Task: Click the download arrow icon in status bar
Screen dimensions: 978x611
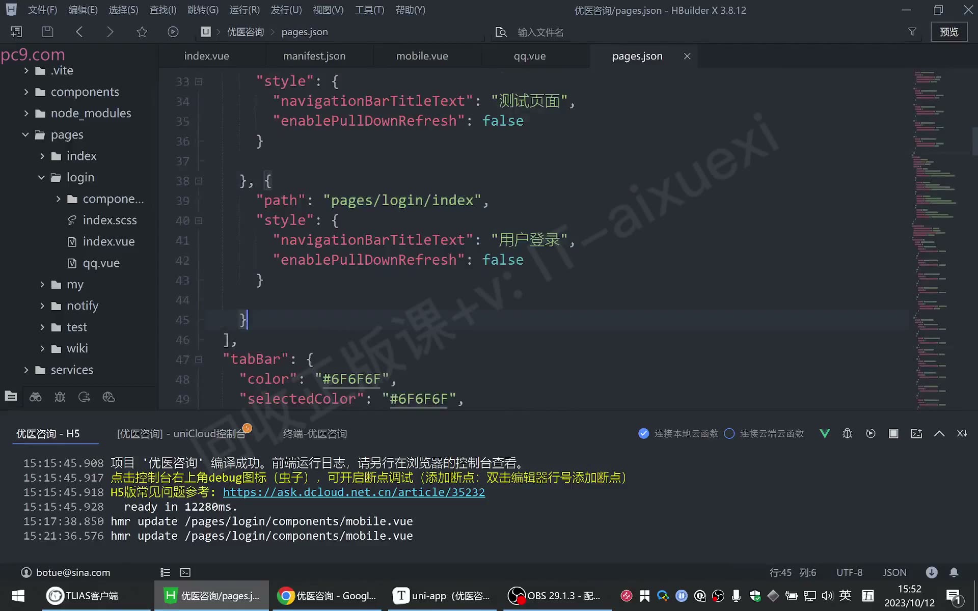Action: tap(932, 572)
